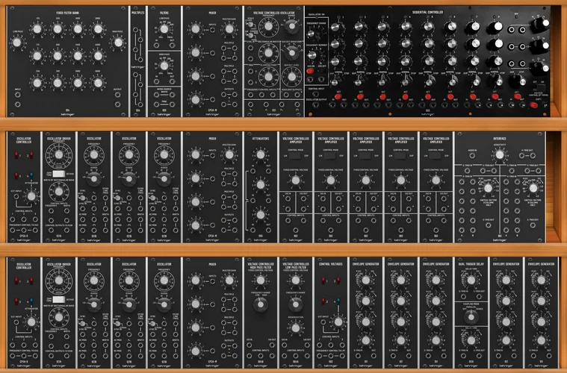Adjust the Filters module HIGH PASS cutoff knob
This screenshot has width=567, height=373.
click(164, 66)
